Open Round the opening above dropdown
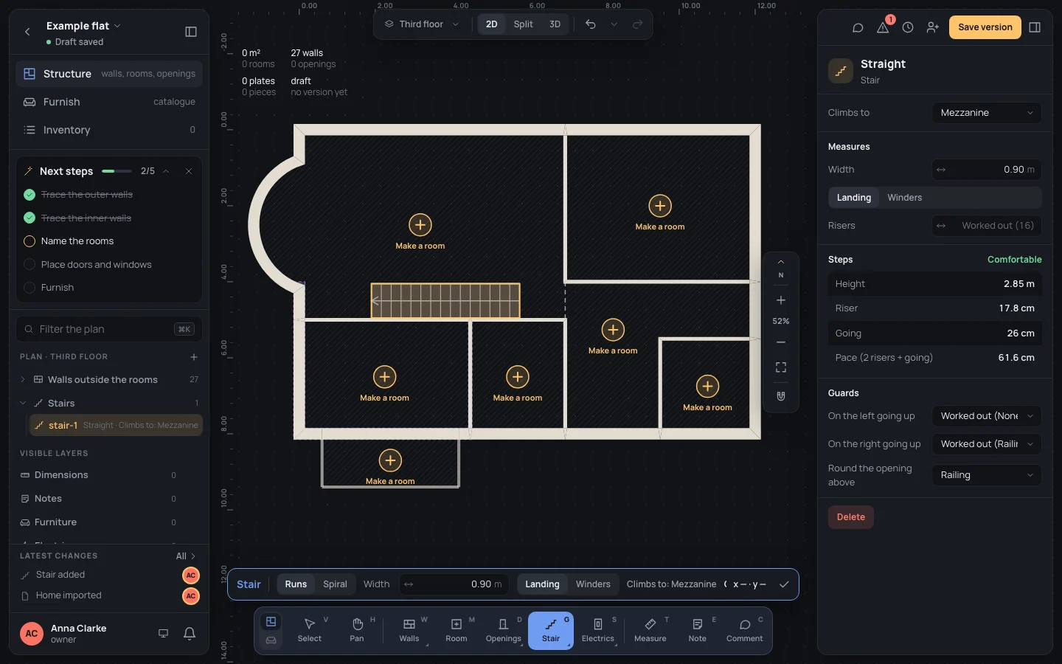 click(x=987, y=475)
